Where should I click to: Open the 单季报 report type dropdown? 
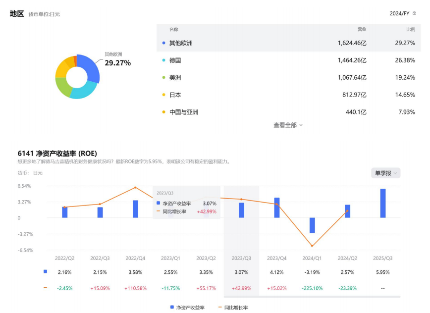tap(385, 173)
